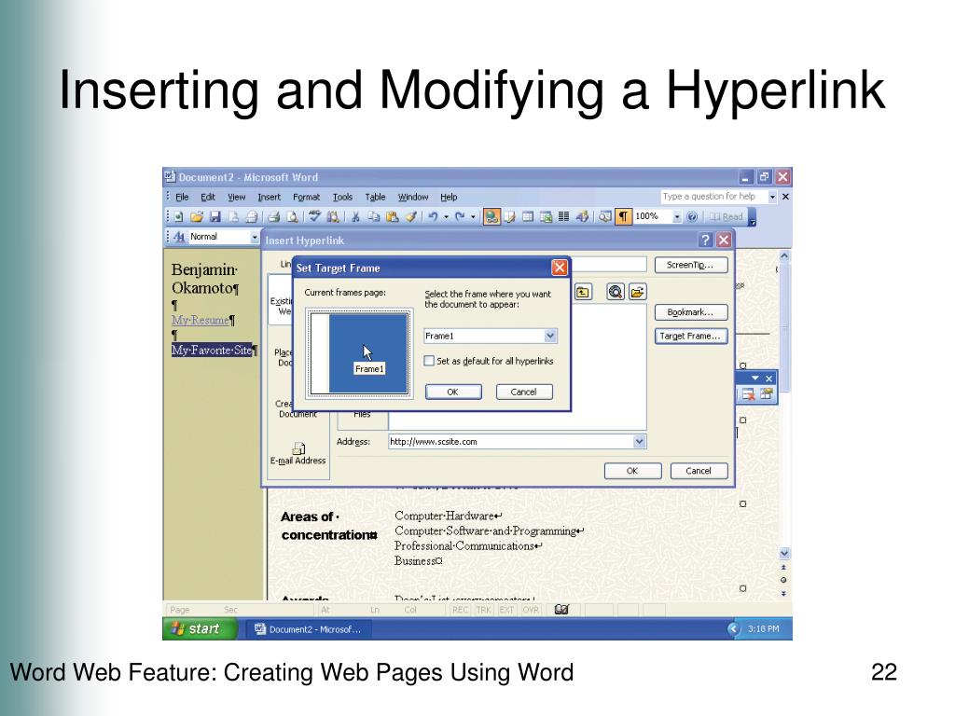The width and height of the screenshot is (955, 716).
Task: Click the Research toolbar icon
Action: [333, 216]
